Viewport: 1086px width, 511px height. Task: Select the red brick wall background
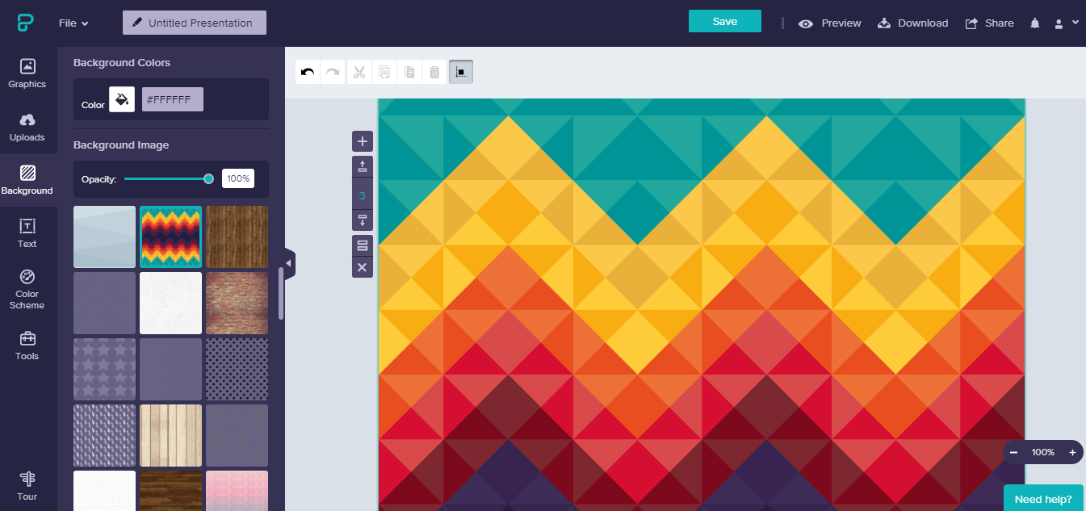pyautogui.click(x=237, y=303)
